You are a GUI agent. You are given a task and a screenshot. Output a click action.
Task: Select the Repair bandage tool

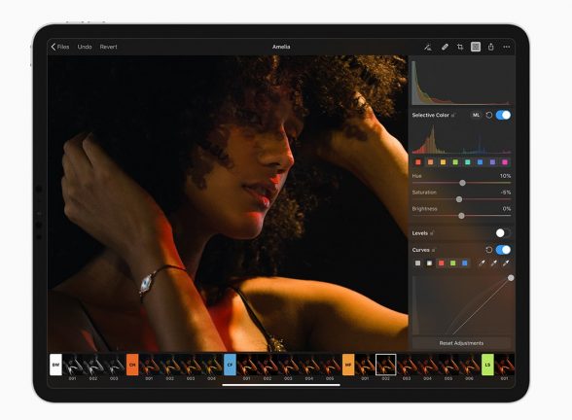(445, 47)
